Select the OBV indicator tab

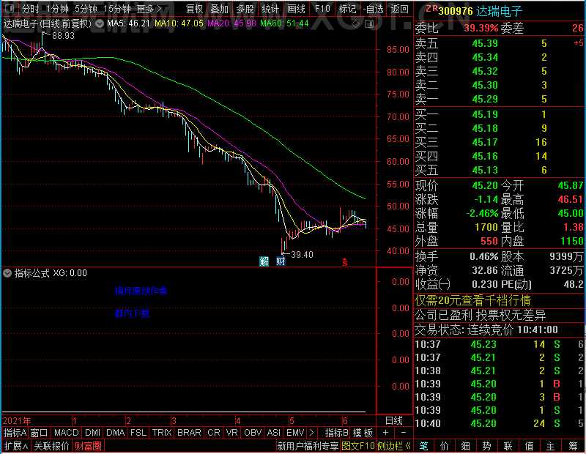pyautogui.click(x=252, y=433)
